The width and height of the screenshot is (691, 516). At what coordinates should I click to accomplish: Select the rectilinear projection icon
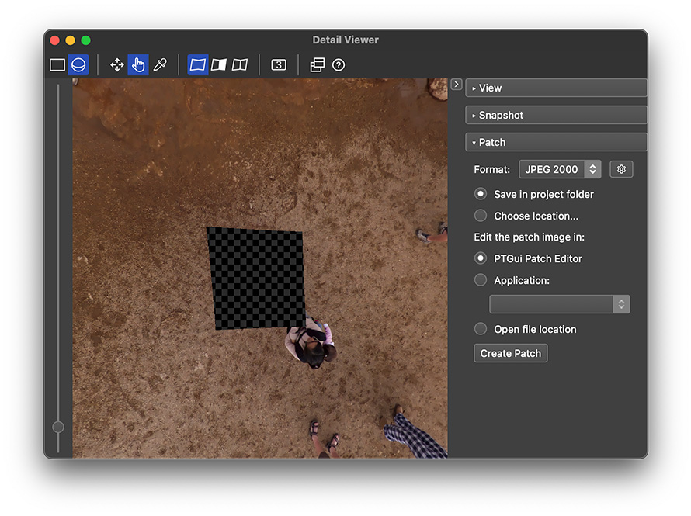[x=57, y=64]
